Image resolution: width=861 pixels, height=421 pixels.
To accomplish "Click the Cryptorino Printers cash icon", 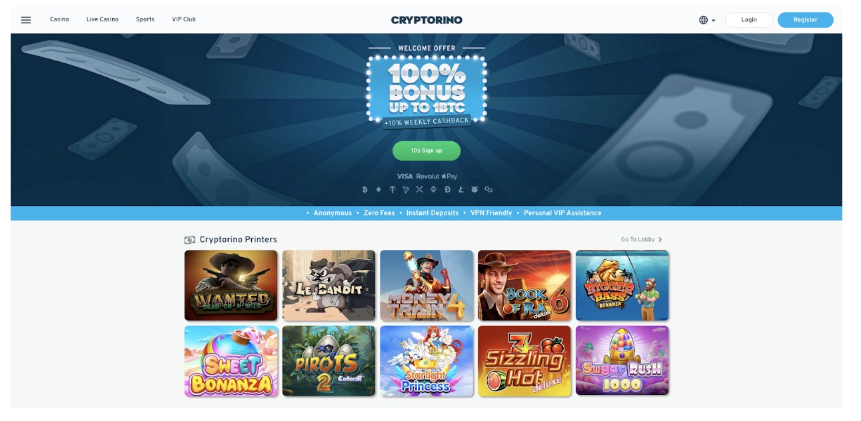I will [x=190, y=240].
